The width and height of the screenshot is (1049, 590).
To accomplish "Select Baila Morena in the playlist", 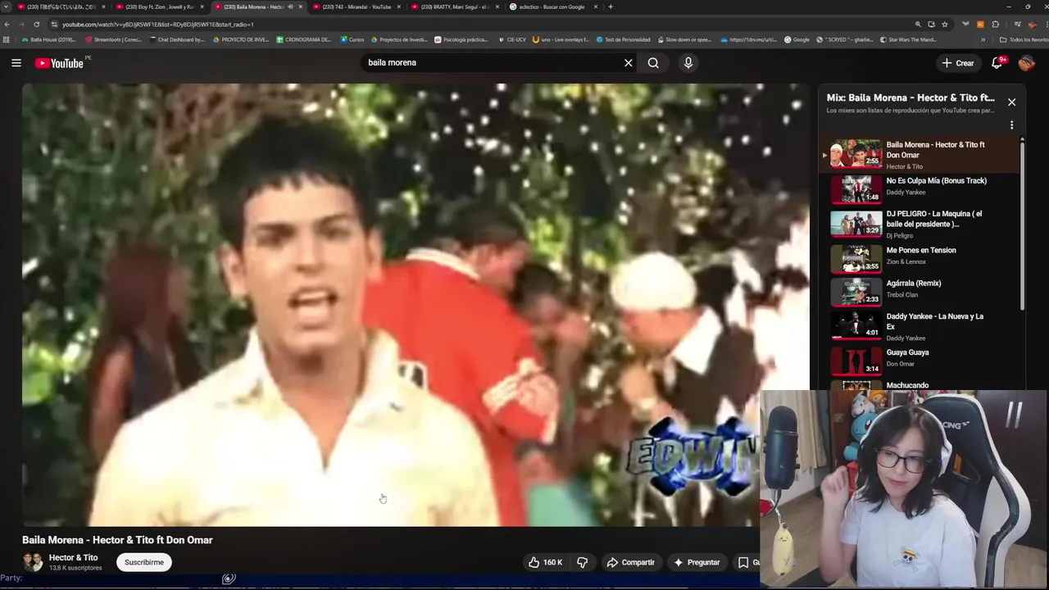I will tap(920, 155).
